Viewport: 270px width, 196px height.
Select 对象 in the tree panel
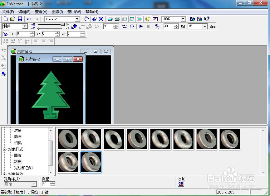tap(18, 131)
